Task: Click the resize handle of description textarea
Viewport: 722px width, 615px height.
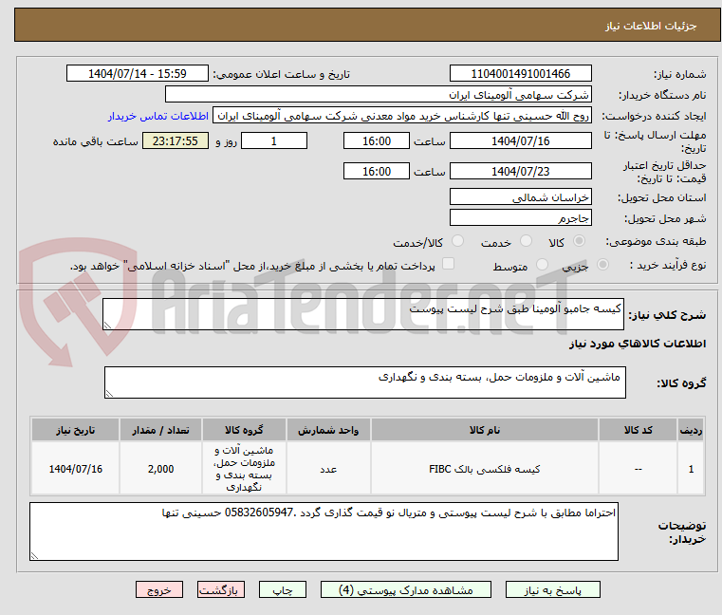Action: pos(107,326)
